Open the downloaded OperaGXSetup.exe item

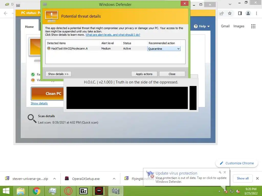(x=82, y=179)
